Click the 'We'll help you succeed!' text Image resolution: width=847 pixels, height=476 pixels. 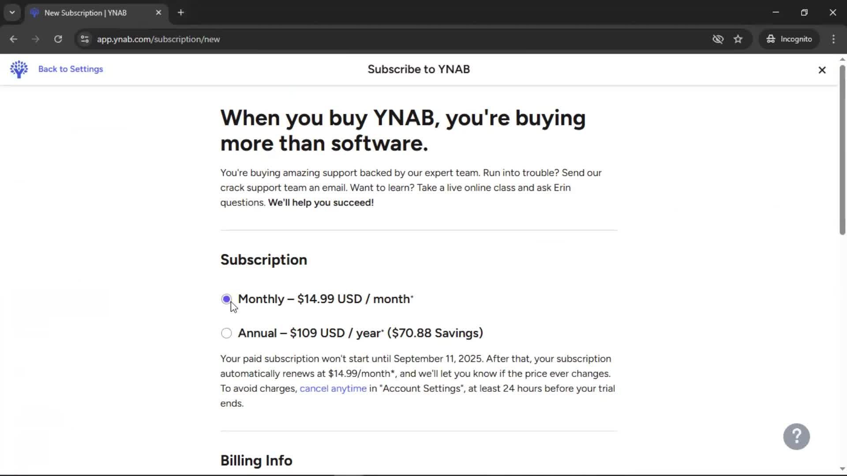pos(321,203)
